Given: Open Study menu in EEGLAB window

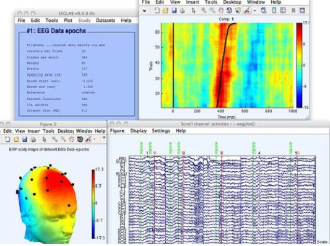Looking at the screenshot, I should tap(84, 20).
